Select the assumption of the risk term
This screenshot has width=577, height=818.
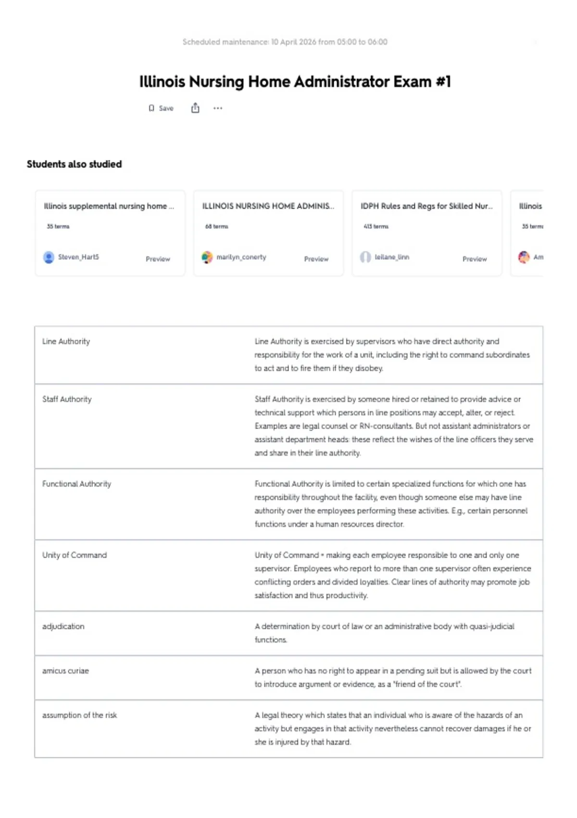point(79,715)
